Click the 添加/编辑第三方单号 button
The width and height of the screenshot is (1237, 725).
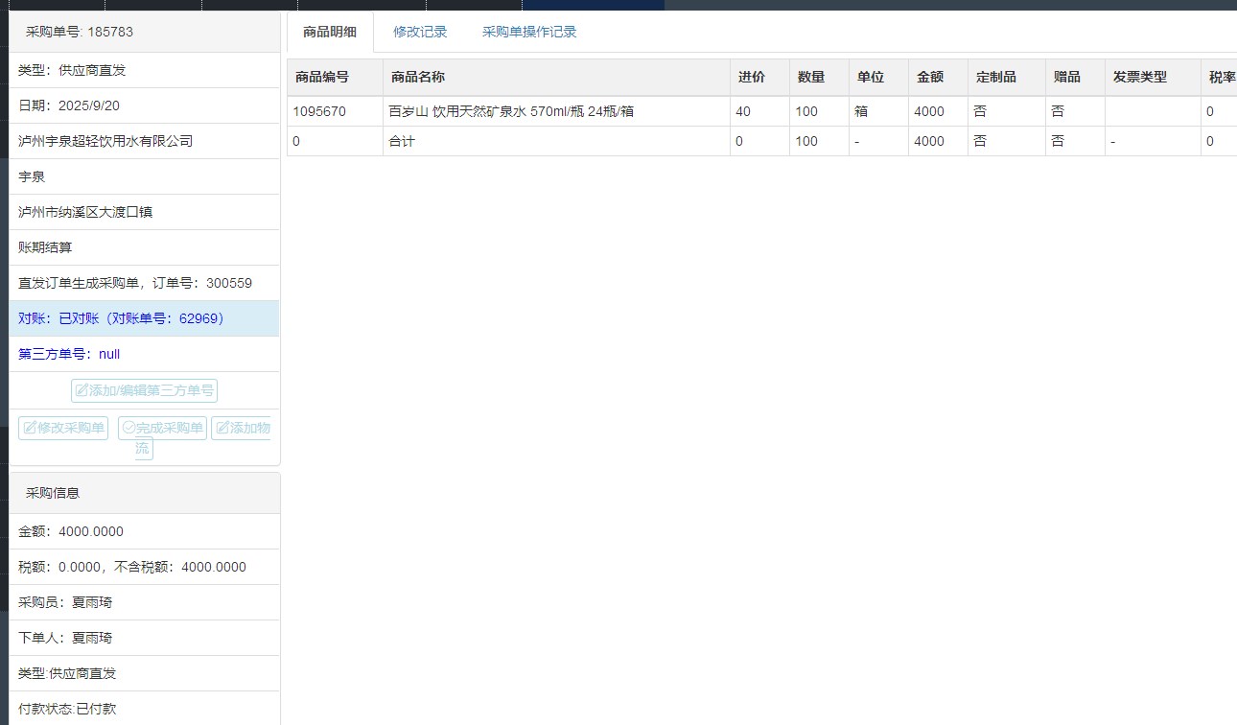click(x=144, y=390)
